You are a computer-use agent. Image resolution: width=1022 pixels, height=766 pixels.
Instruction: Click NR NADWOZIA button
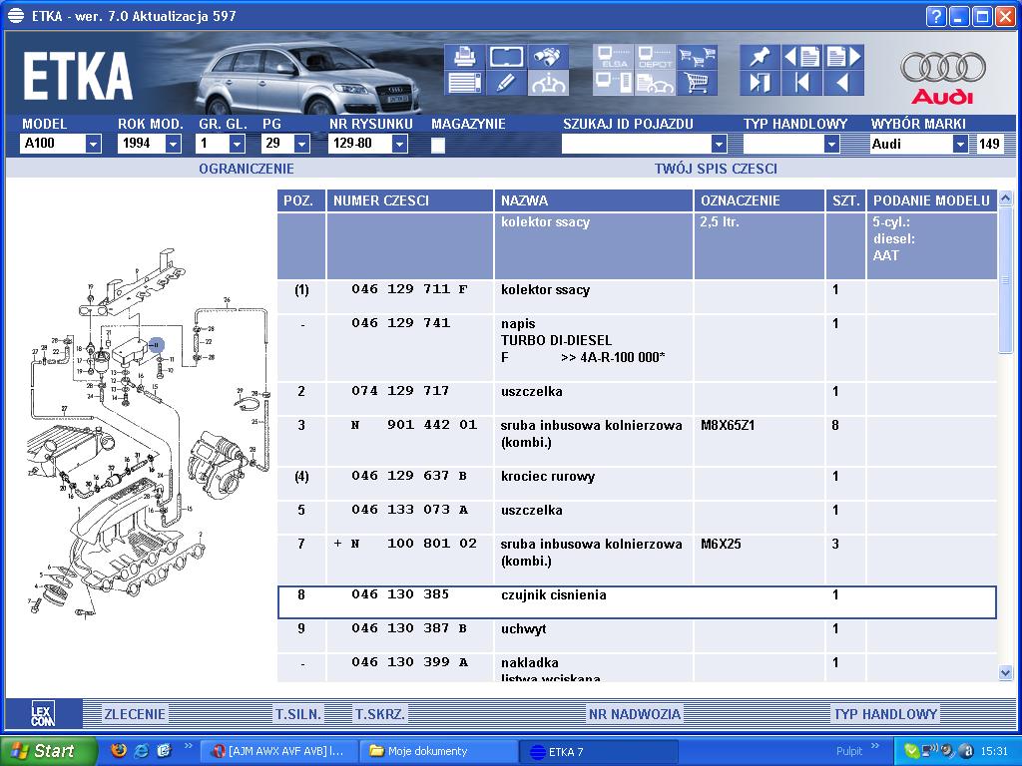[635, 714]
